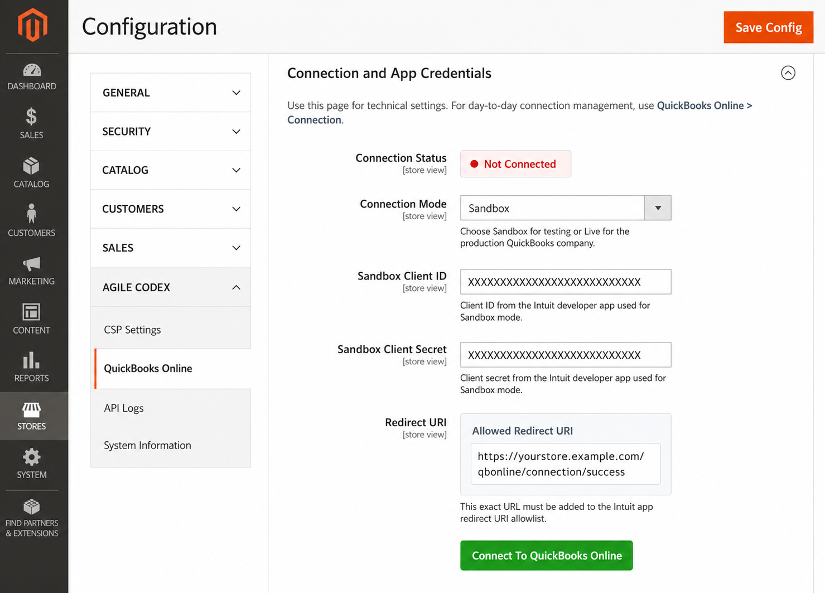Follow the QuickBooks Online > Connection link
825x593 pixels.
[704, 105]
